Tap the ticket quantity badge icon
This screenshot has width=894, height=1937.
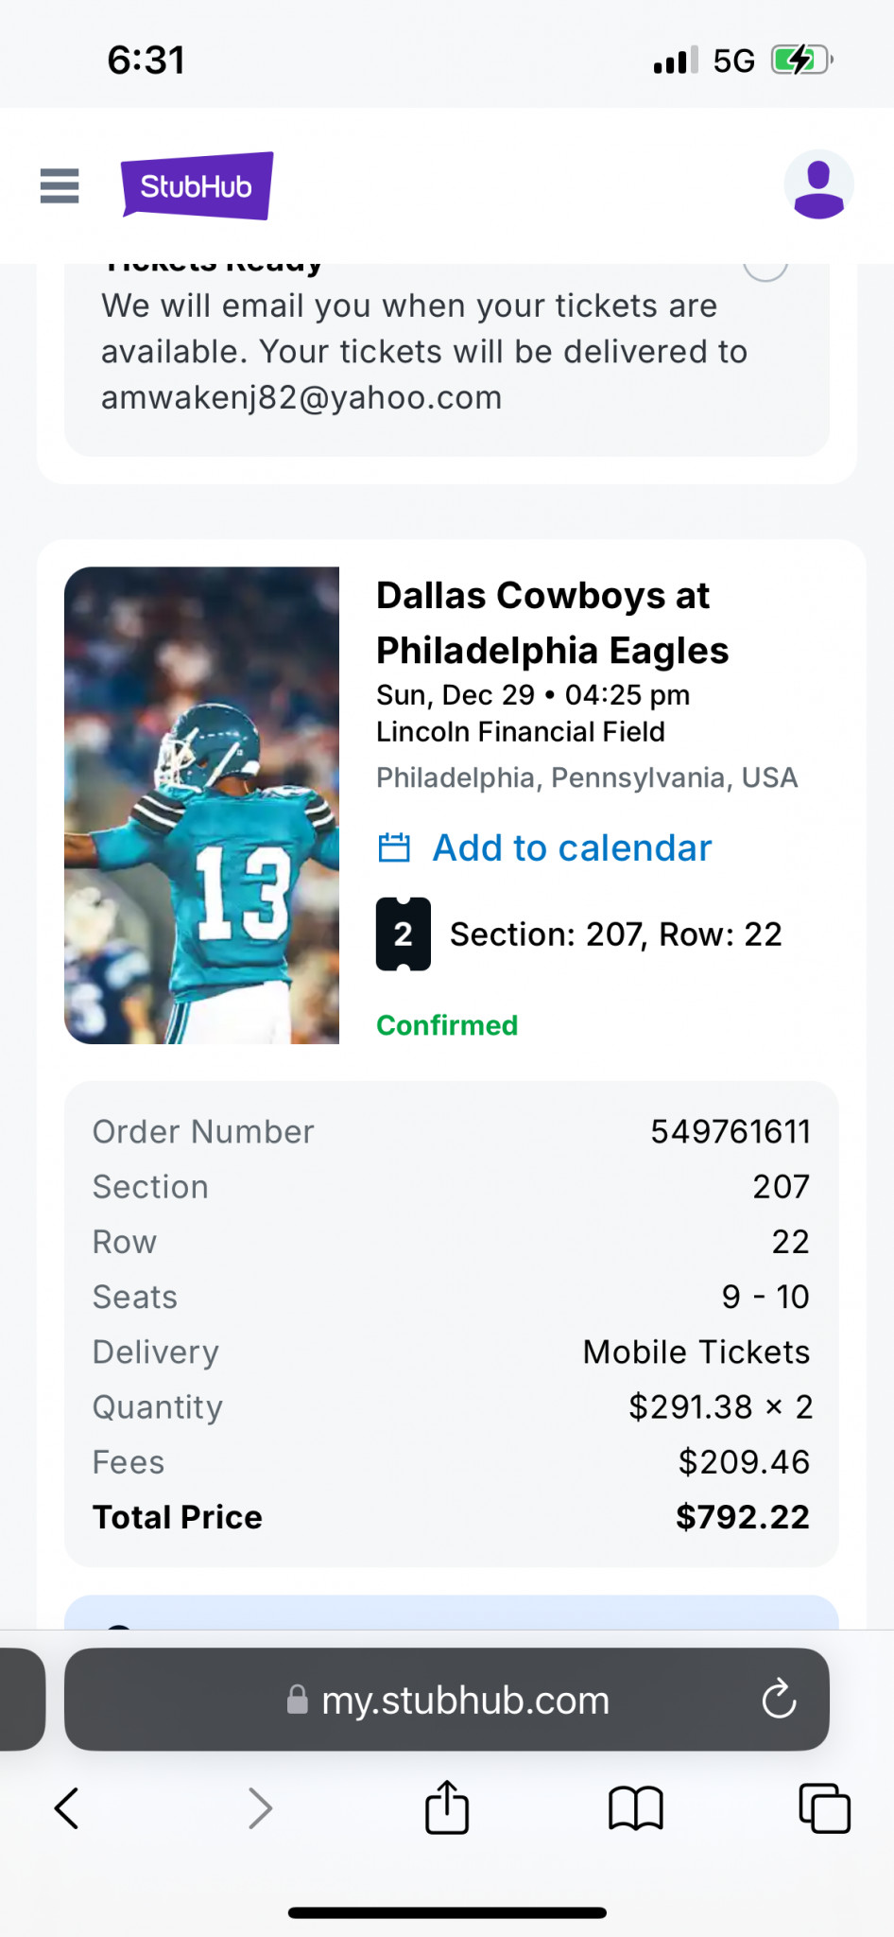[x=403, y=934]
